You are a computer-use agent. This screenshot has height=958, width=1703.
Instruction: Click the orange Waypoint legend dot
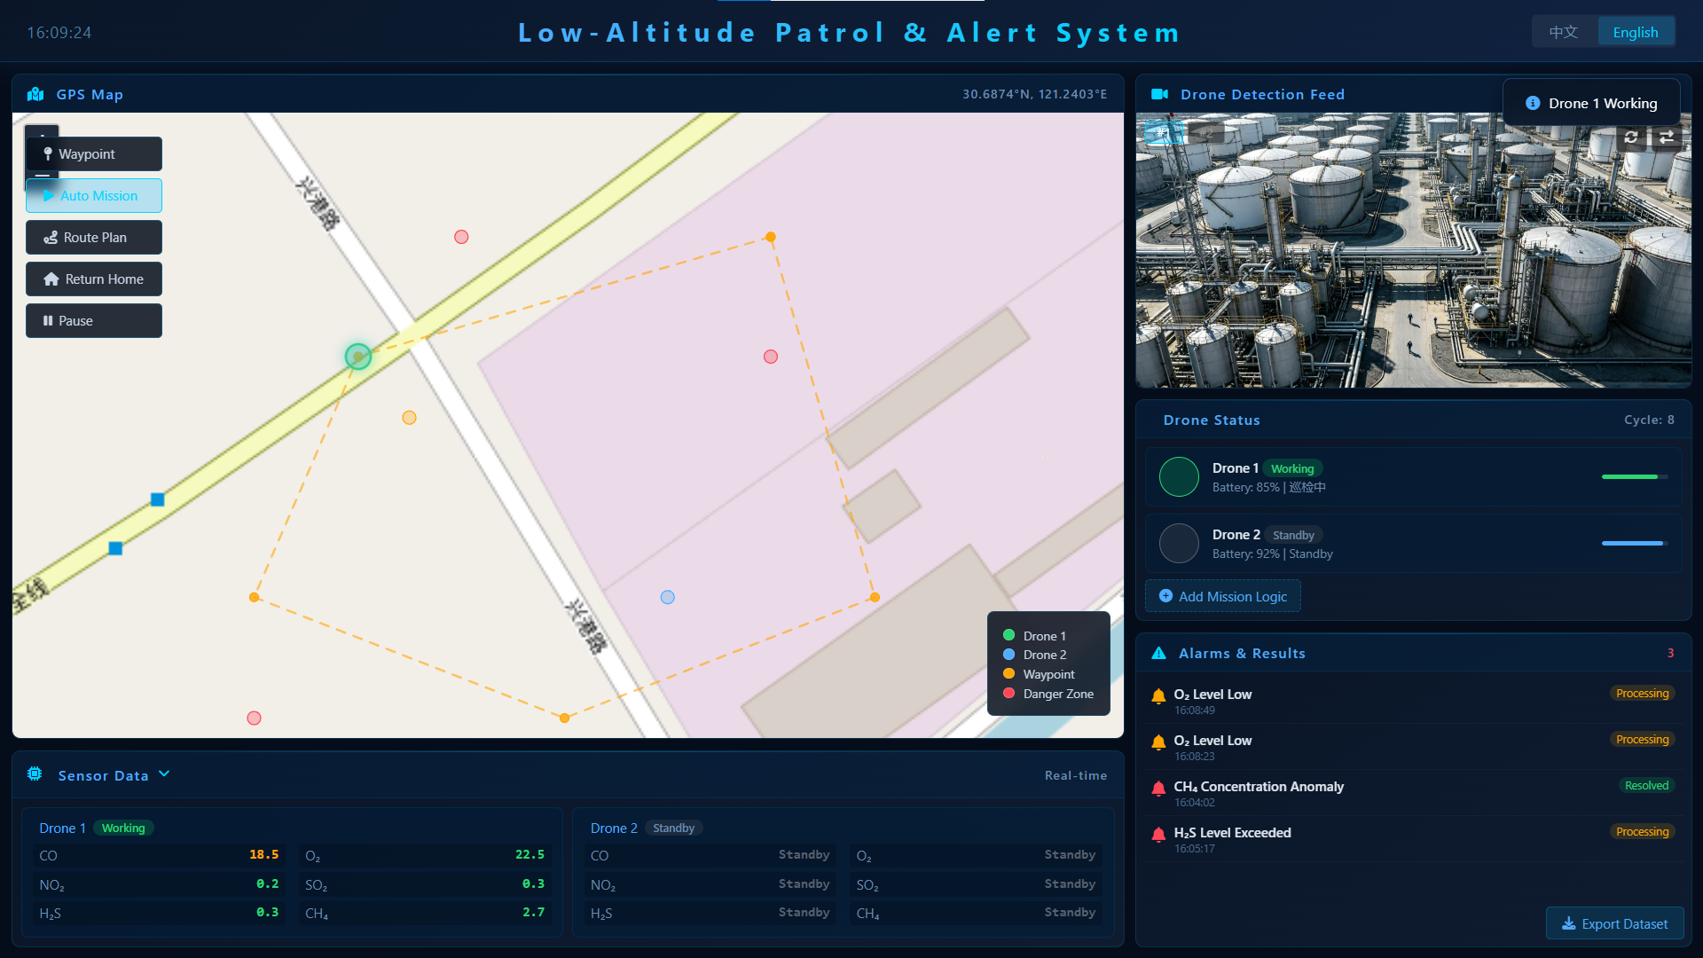pos(1008,674)
